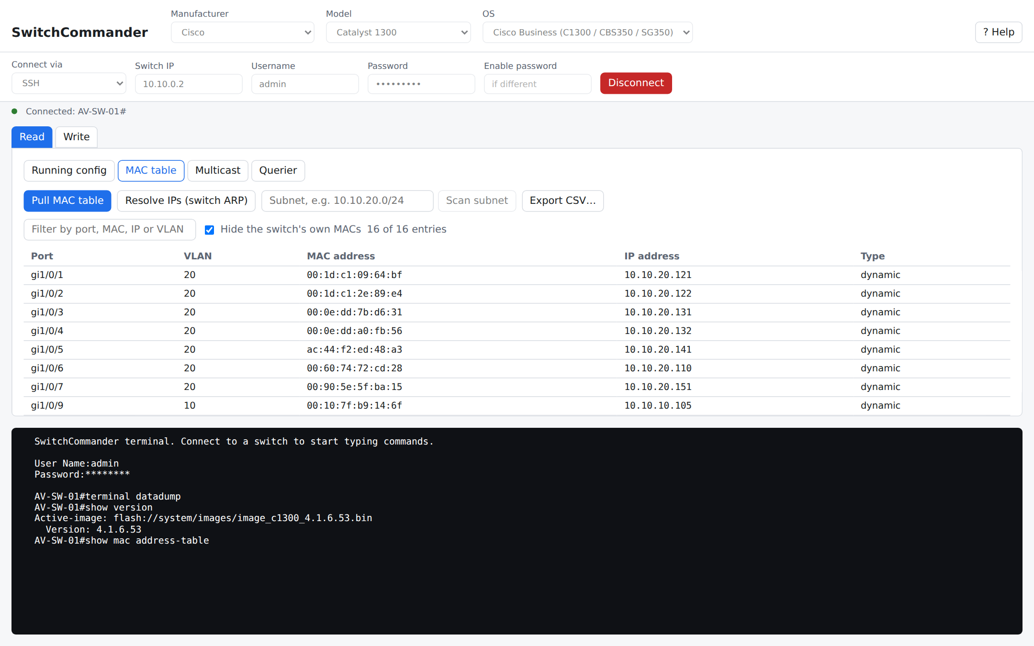The height and width of the screenshot is (646, 1034).
Task: Click the Port column header
Action: (42, 256)
